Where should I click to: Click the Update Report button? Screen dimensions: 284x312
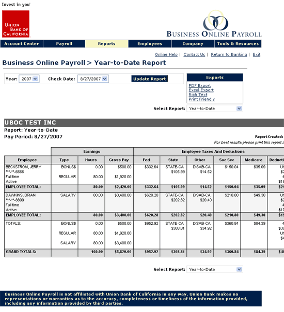(149, 79)
